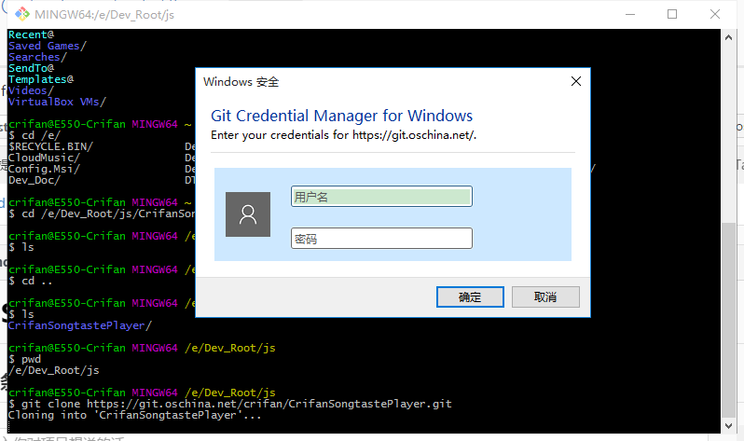Image resolution: width=744 pixels, height=441 pixels.
Task: Click the '$ cd ..' command line in terminal
Action: pos(31,281)
